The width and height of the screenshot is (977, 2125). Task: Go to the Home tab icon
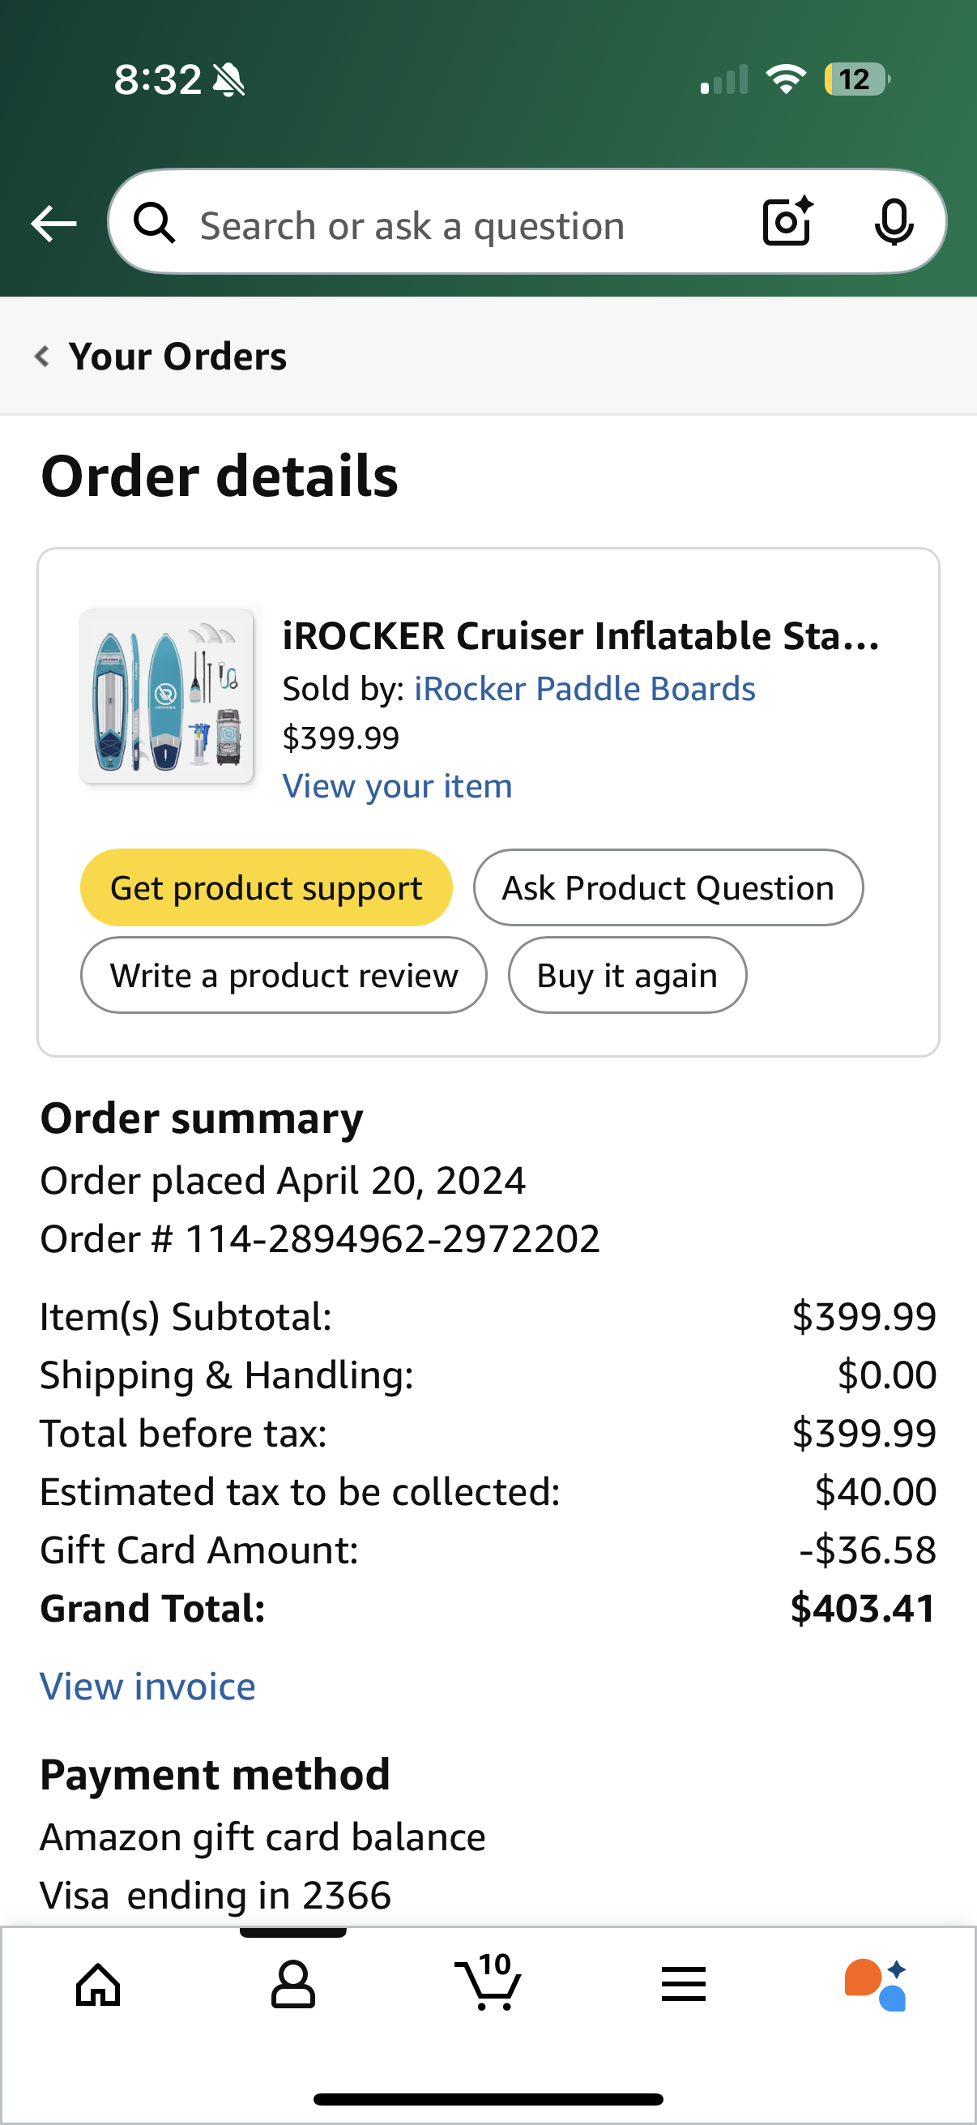click(98, 1985)
